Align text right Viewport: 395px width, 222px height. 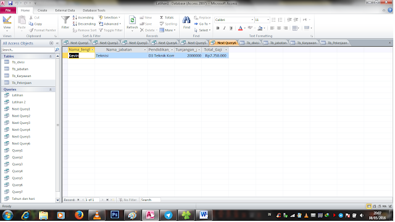point(285,28)
